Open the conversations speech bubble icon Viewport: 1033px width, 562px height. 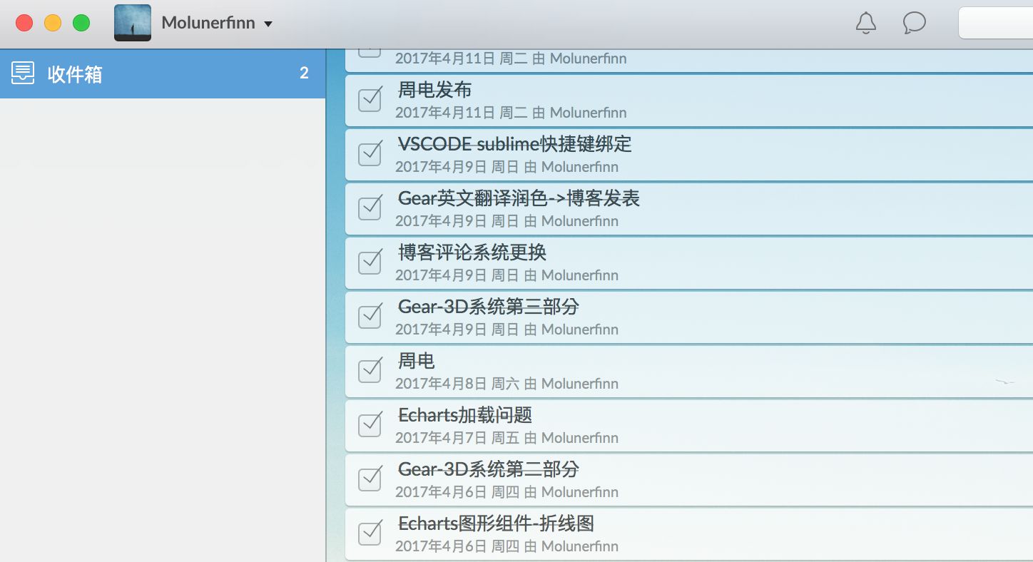point(914,23)
